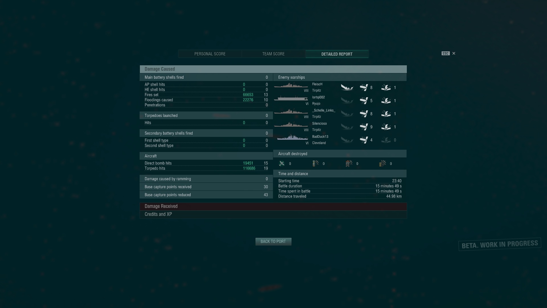
Task: Expand the Credits and XP section
Action: coord(273,214)
